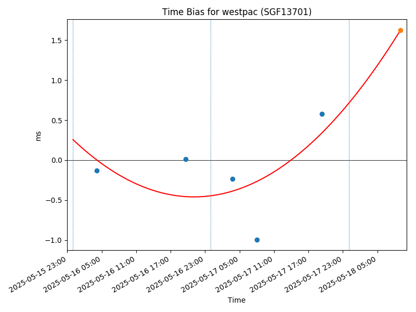Click the '−0.5' y-axis tick label
The height and width of the screenshot is (312, 416).
tap(54, 201)
